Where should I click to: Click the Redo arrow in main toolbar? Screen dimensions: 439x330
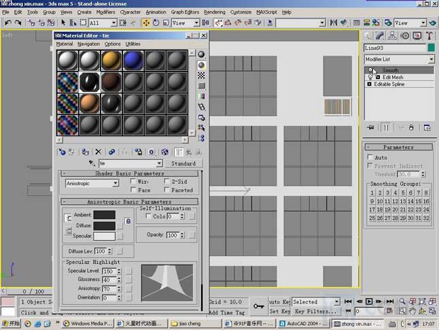(x=18, y=22)
